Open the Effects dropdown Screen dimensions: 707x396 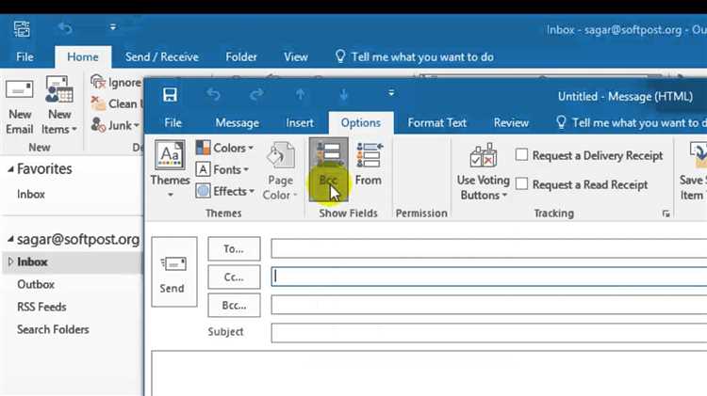[x=225, y=191]
